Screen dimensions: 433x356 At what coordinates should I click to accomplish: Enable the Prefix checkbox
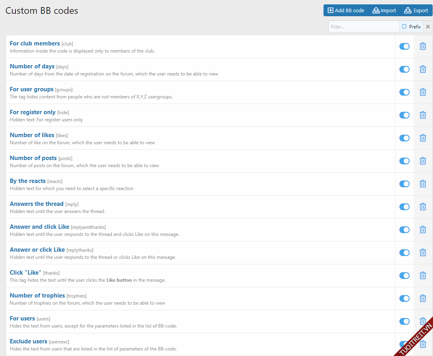pyautogui.click(x=404, y=26)
